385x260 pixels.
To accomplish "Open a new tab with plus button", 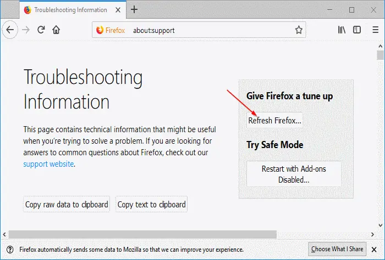I will 134,10.
